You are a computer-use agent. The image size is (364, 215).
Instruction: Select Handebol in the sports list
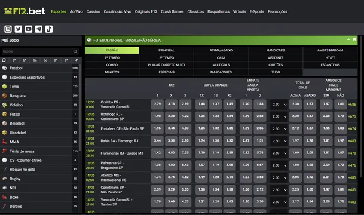pos(39,133)
